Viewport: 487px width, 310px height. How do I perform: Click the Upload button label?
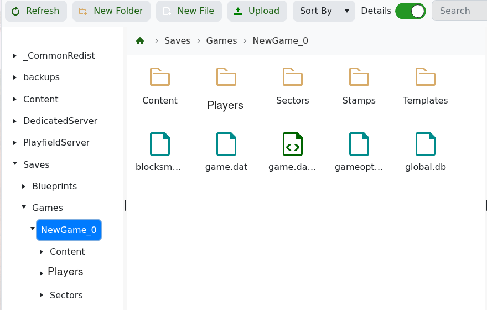click(x=263, y=11)
